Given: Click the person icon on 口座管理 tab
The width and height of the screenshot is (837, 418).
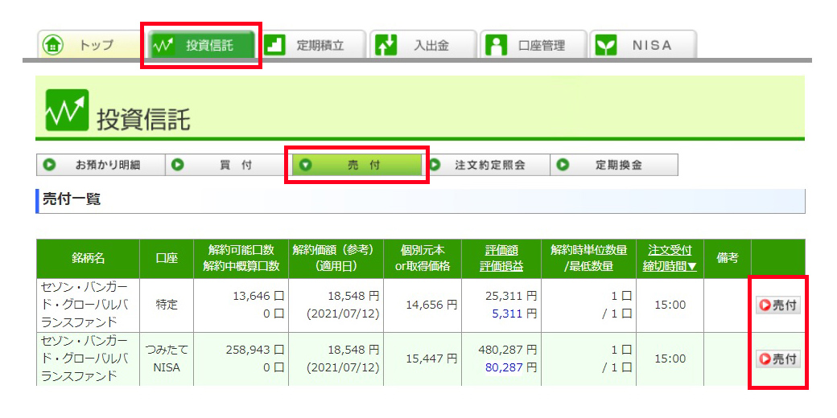Looking at the screenshot, I should pos(496,45).
